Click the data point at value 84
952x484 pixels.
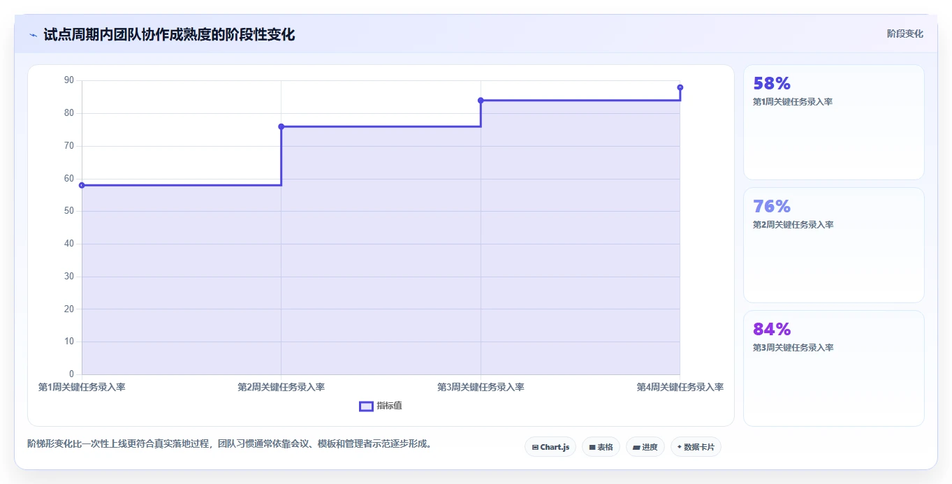coord(481,101)
